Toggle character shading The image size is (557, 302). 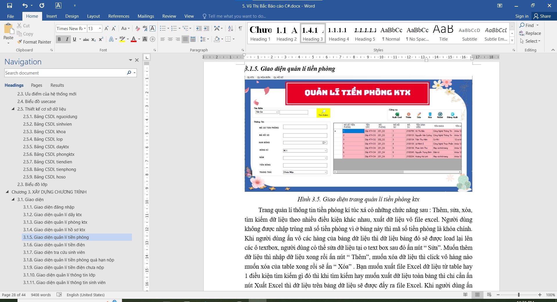tap(145, 39)
